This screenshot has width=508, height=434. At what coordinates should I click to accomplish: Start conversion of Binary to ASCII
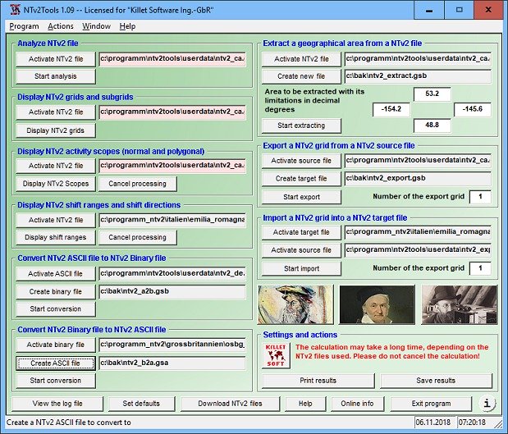tap(56, 381)
